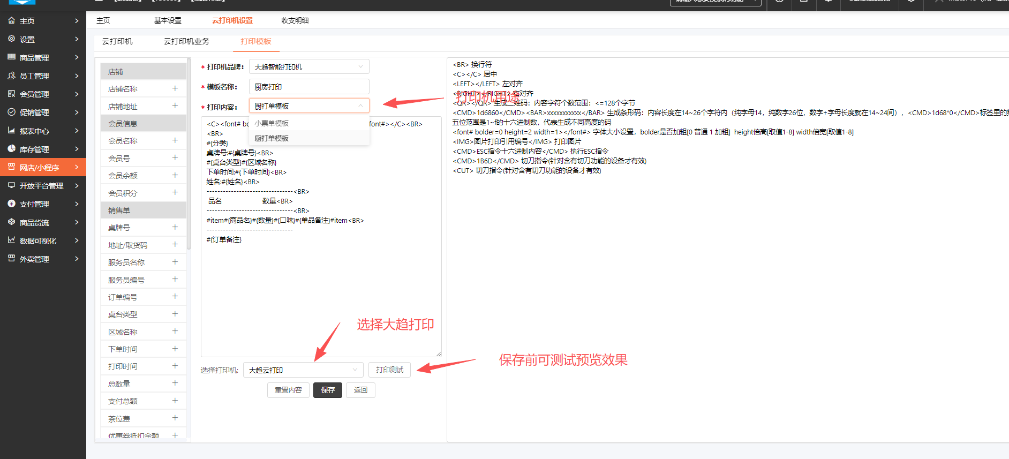Click into the 模板名称 input field
Image resolution: width=1009 pixels, height=459 pixels.
click(308, 87)
